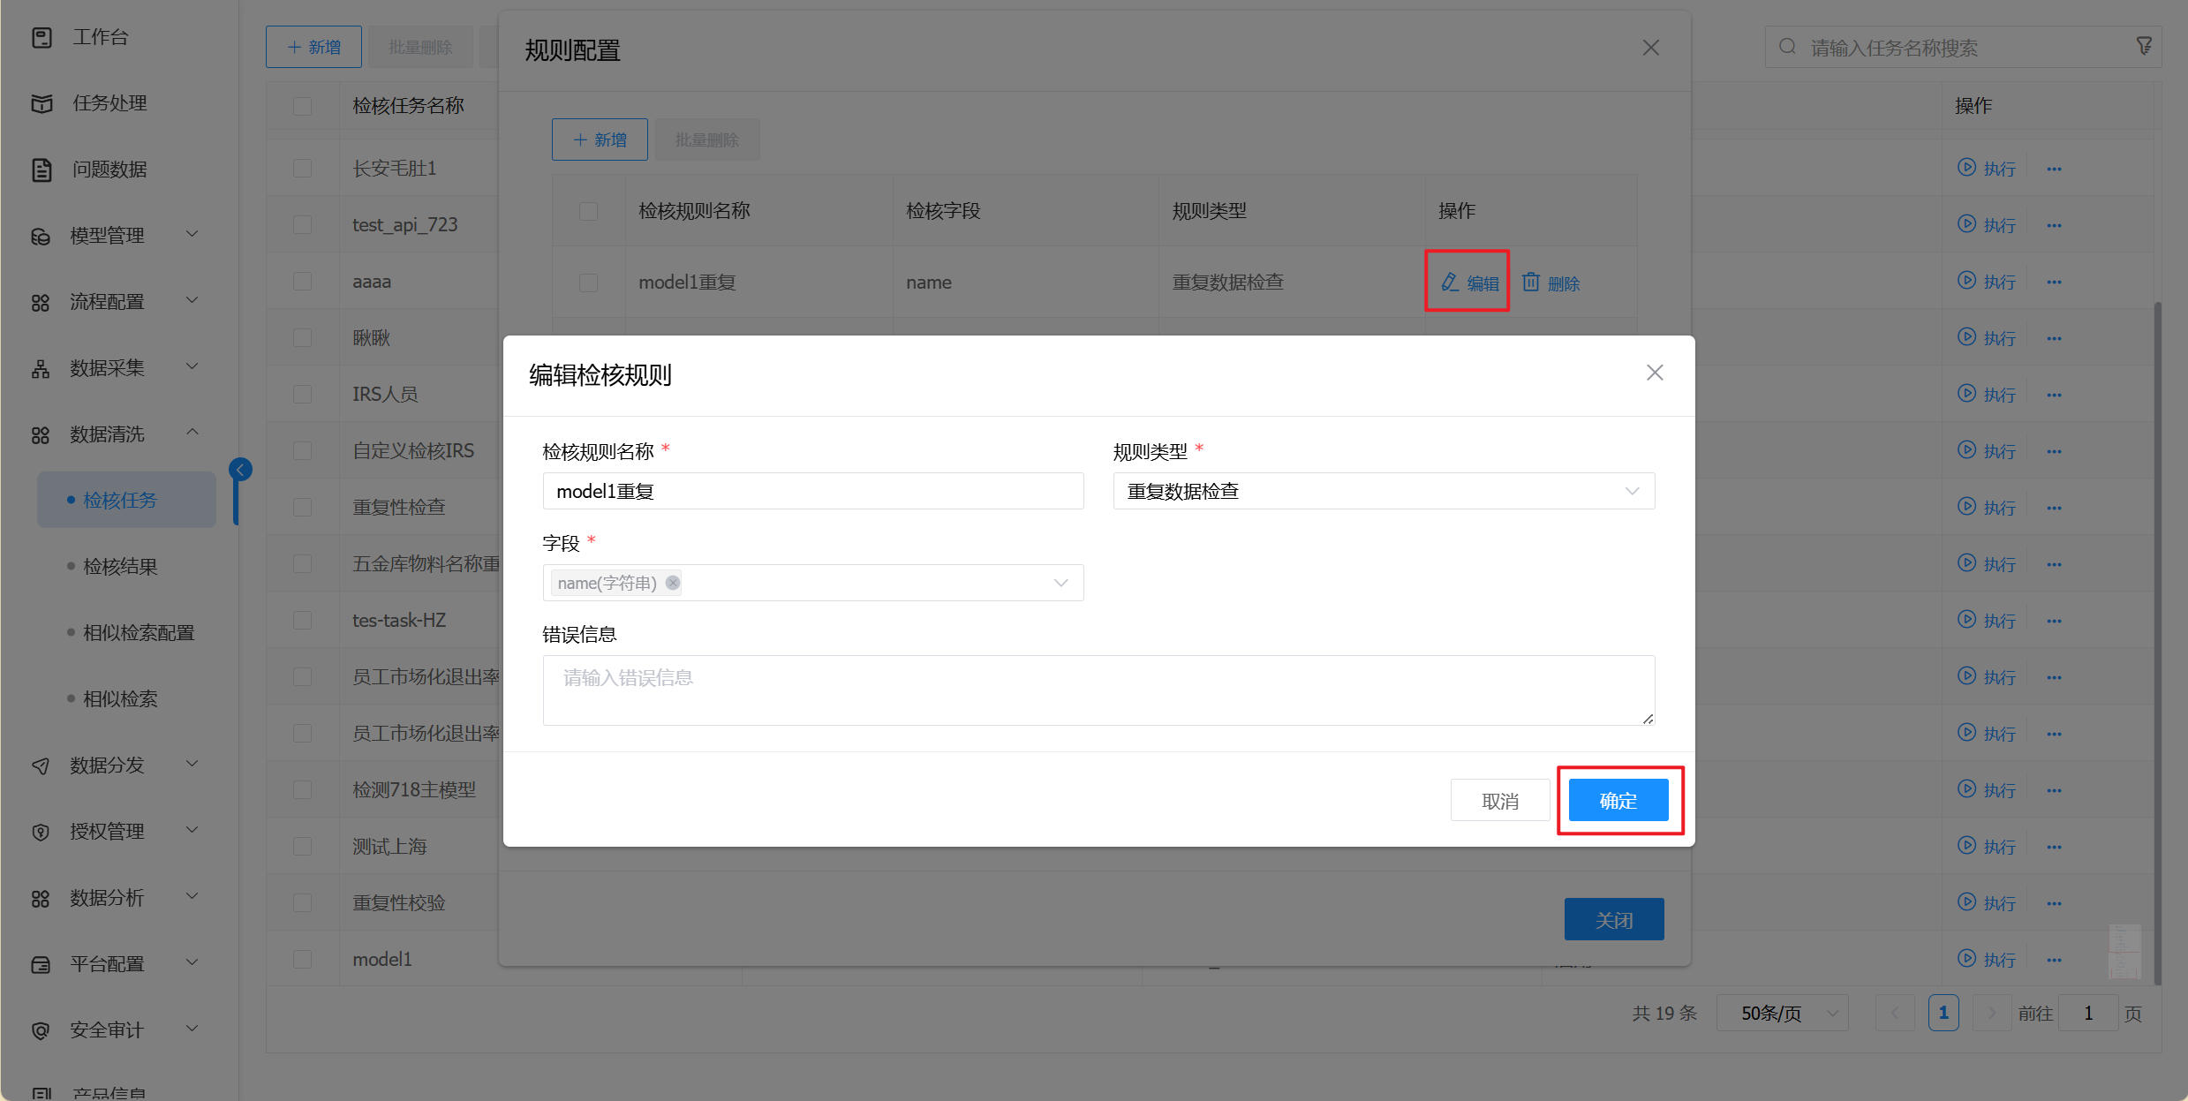Tick the checkbox for 长安毛肚1 task row
This screenshot has height=1101, width=2188.
(302, 169)
